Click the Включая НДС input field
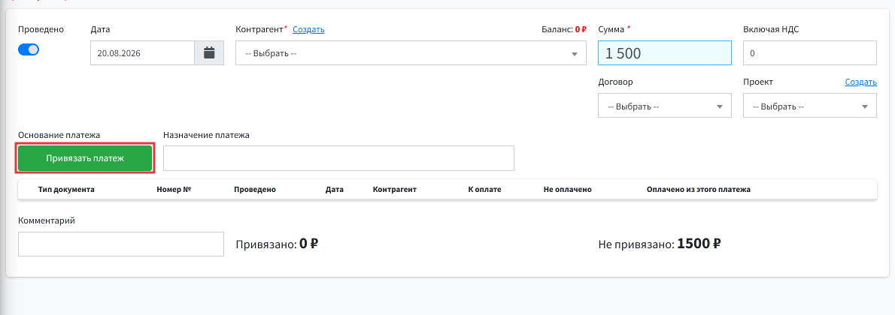This screenshot has height=315, width=895. click(809, 53)
